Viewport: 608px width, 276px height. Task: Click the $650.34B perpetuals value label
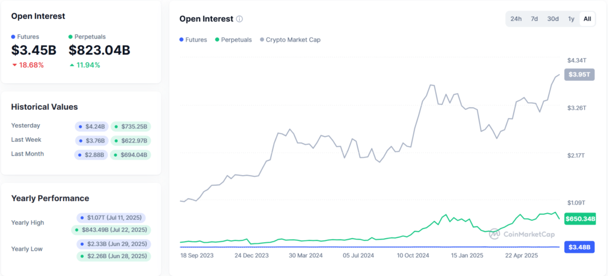coord(579,219)
